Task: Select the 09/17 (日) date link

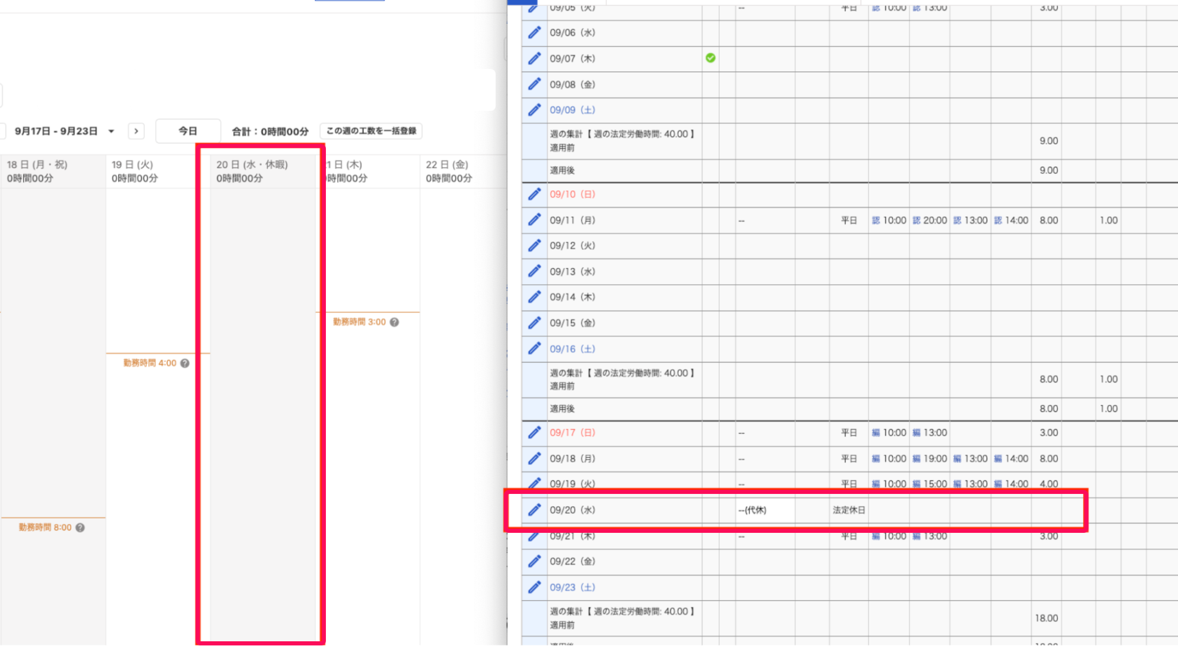Action: [x=572, y=433]
